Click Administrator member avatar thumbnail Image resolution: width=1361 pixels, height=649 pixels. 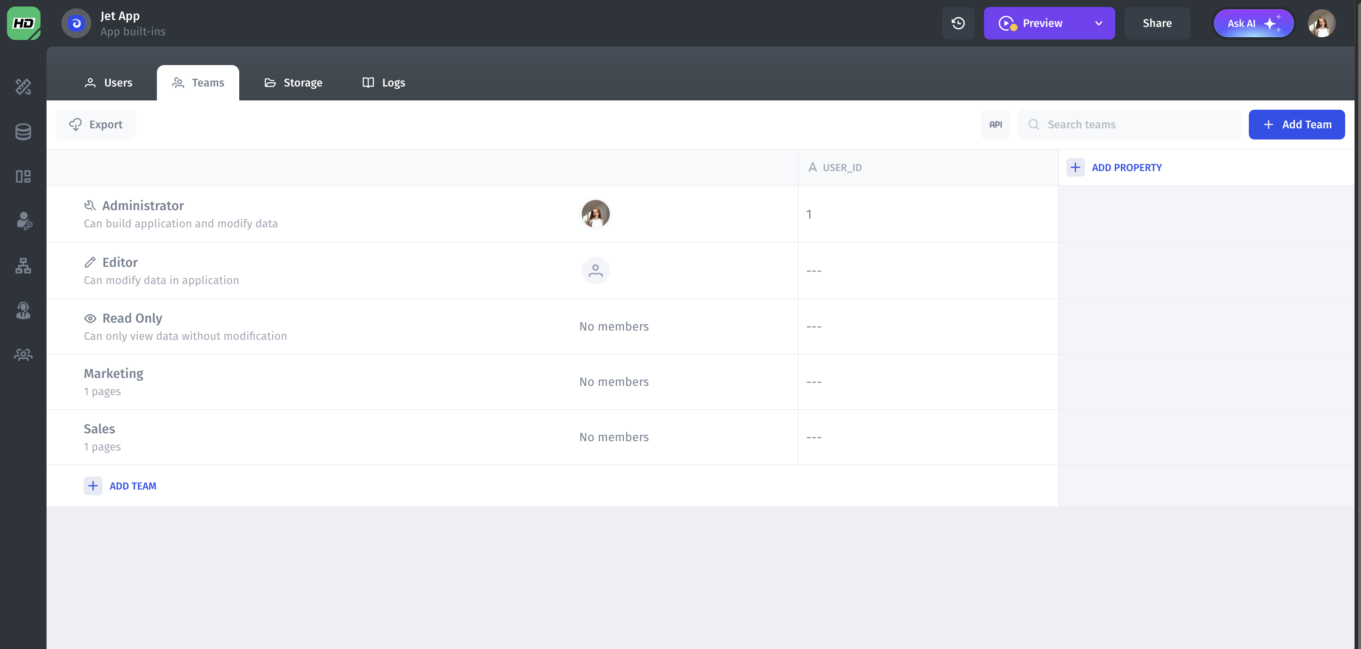coord(595,214)
